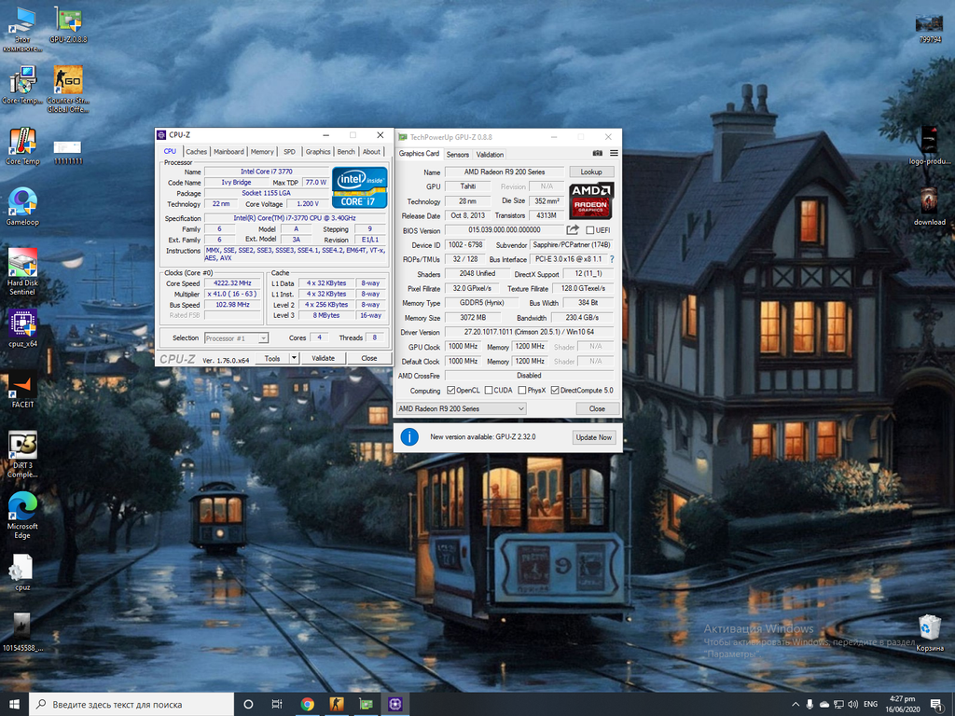Click the ENG language indicator
This screenshot has height=716, width=955.
click(870, 705)
